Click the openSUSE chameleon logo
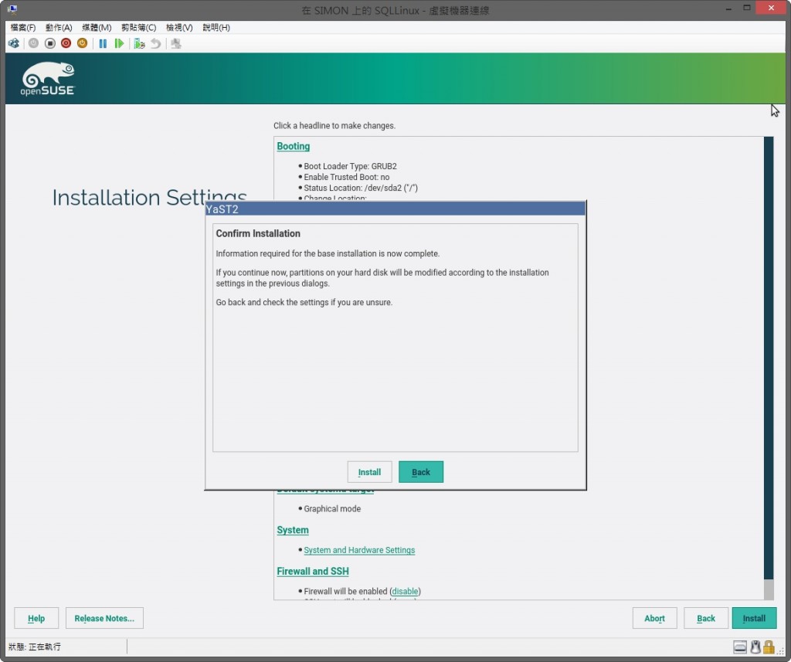 [x=48, y=79]
